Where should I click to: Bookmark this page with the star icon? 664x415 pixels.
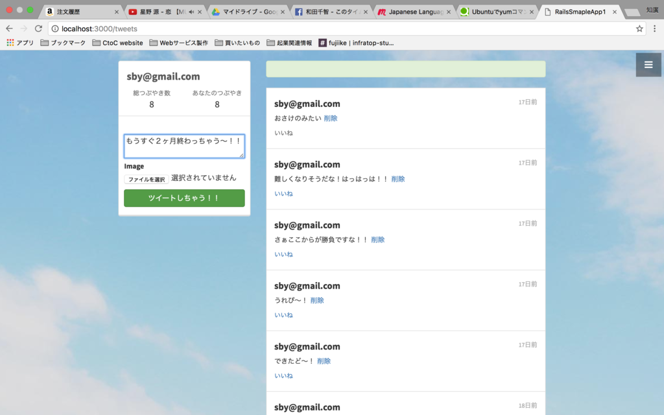(x=639, y=29)
